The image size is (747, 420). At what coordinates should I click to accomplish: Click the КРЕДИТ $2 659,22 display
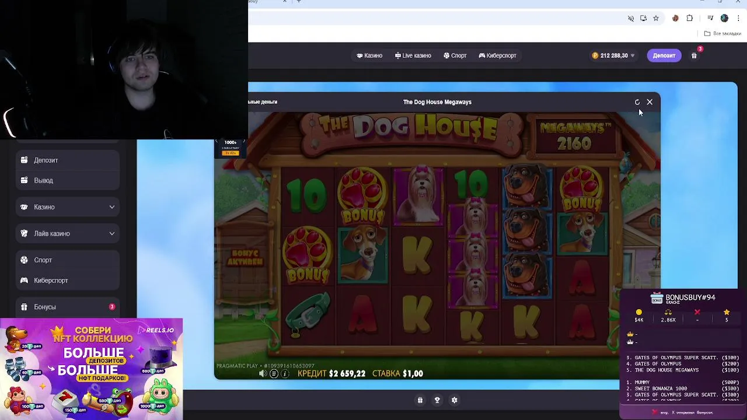pos(331,373)
